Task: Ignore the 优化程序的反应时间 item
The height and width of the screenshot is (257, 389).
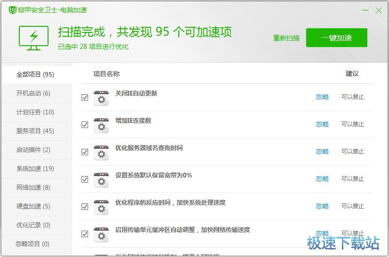Action: [322, 206]
